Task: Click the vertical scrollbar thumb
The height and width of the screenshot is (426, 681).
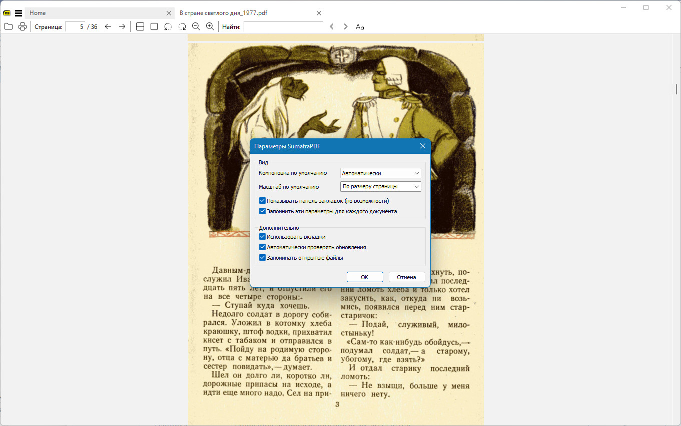Action: 676,89
